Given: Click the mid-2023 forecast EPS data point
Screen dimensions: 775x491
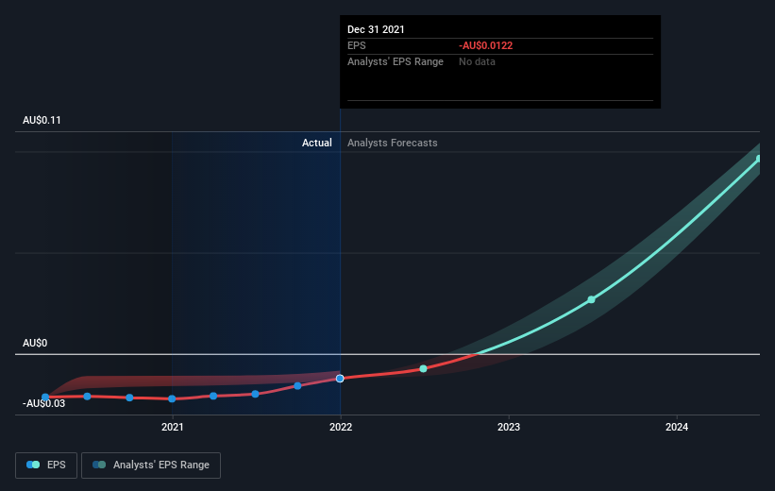Looking at the screenshot, I should (x=591, y=299).
